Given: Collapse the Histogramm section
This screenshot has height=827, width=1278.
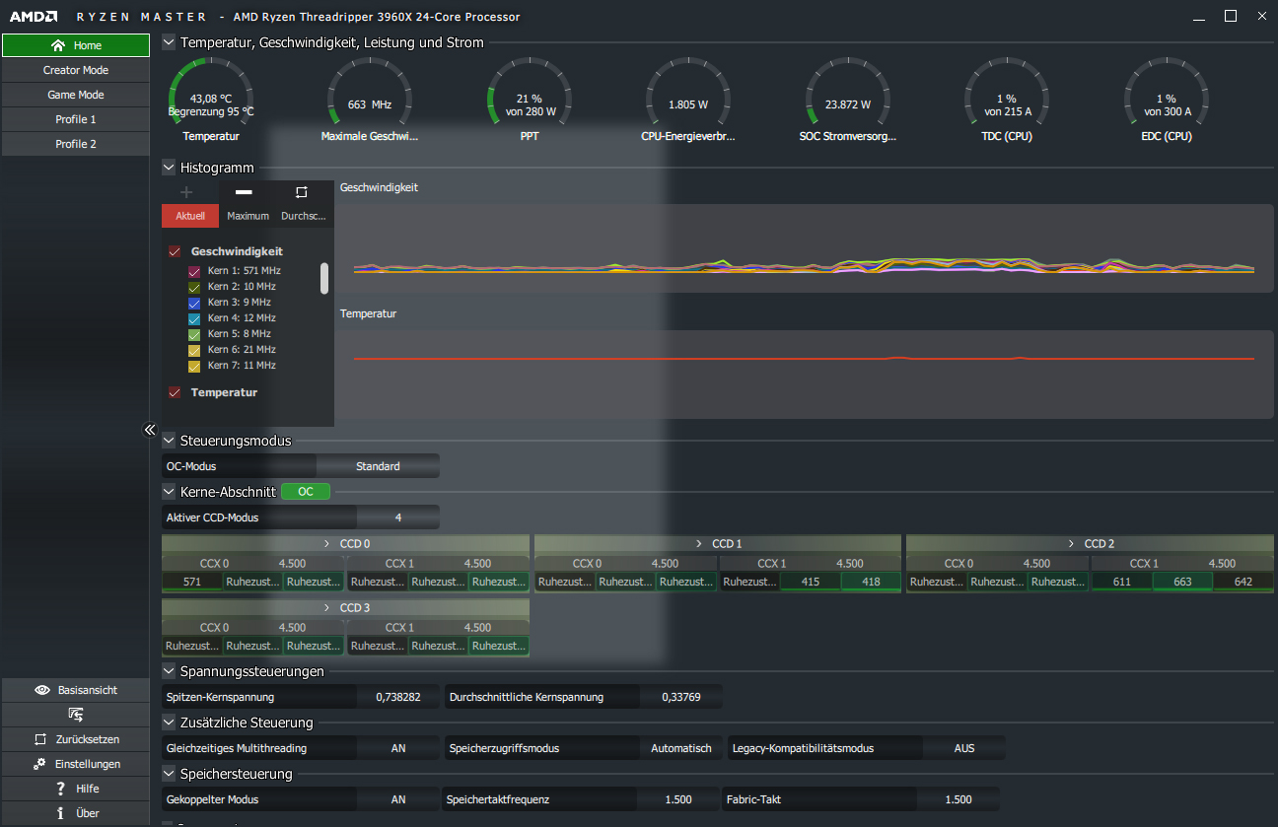Looking at the screenshot, I should pyautogui.click(x=169, y=168).
